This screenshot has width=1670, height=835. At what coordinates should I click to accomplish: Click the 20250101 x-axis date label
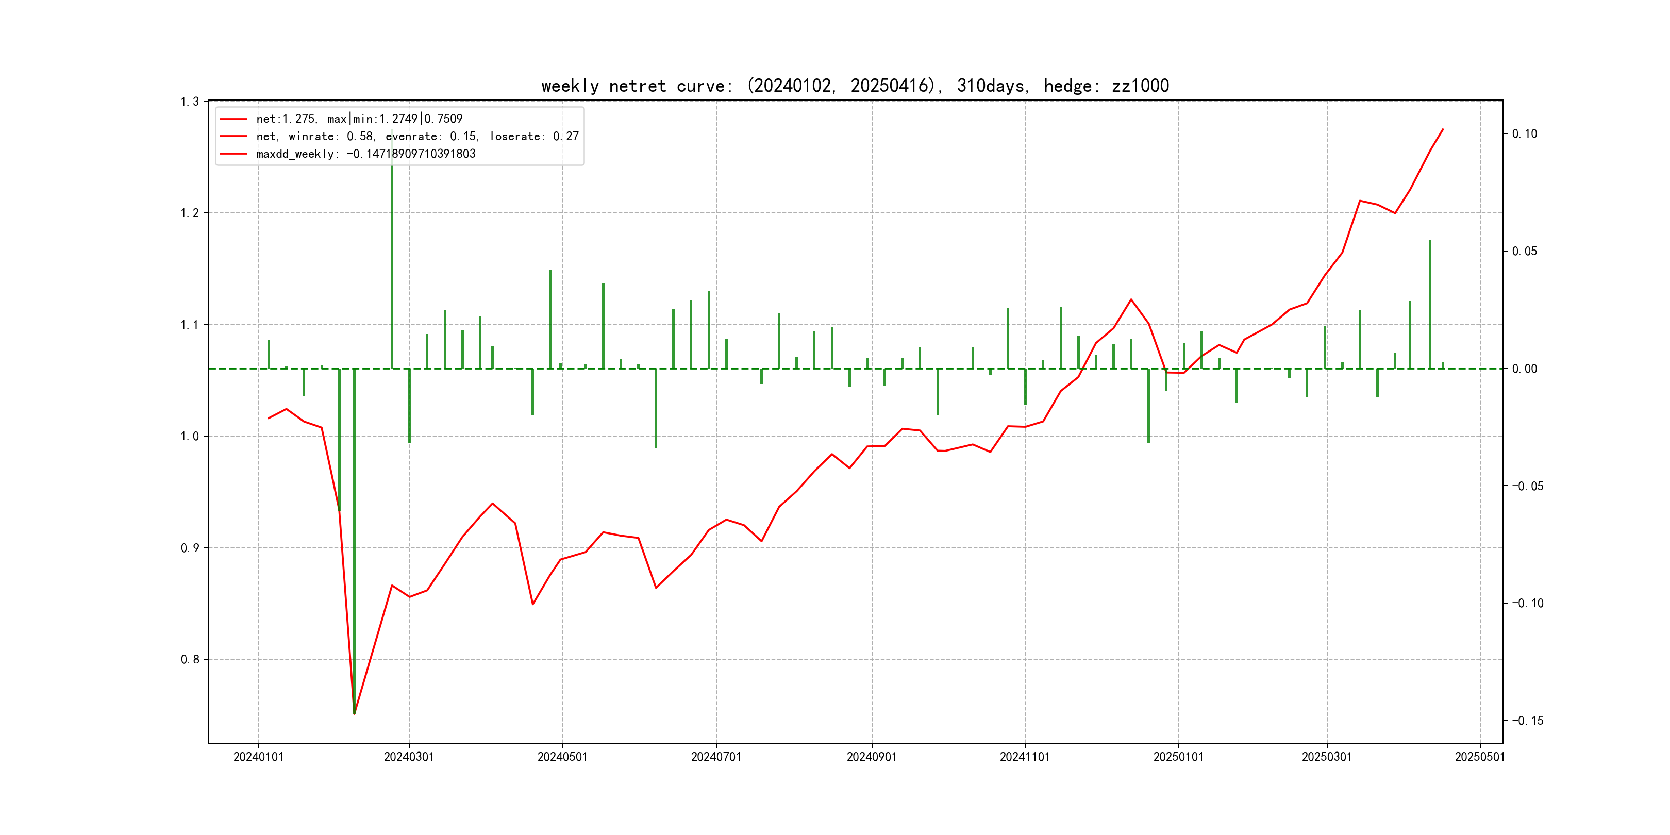tap(1178, 757)
